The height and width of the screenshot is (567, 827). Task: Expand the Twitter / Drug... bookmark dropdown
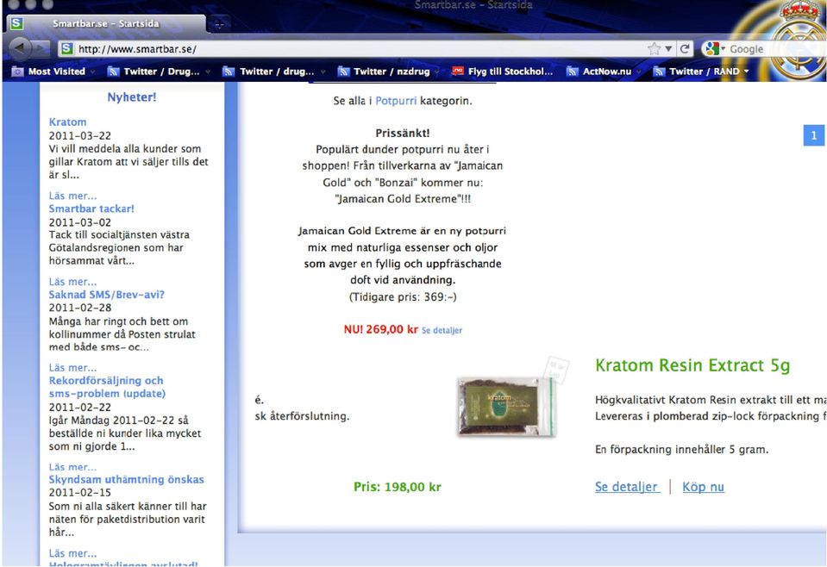pos(208,72)
